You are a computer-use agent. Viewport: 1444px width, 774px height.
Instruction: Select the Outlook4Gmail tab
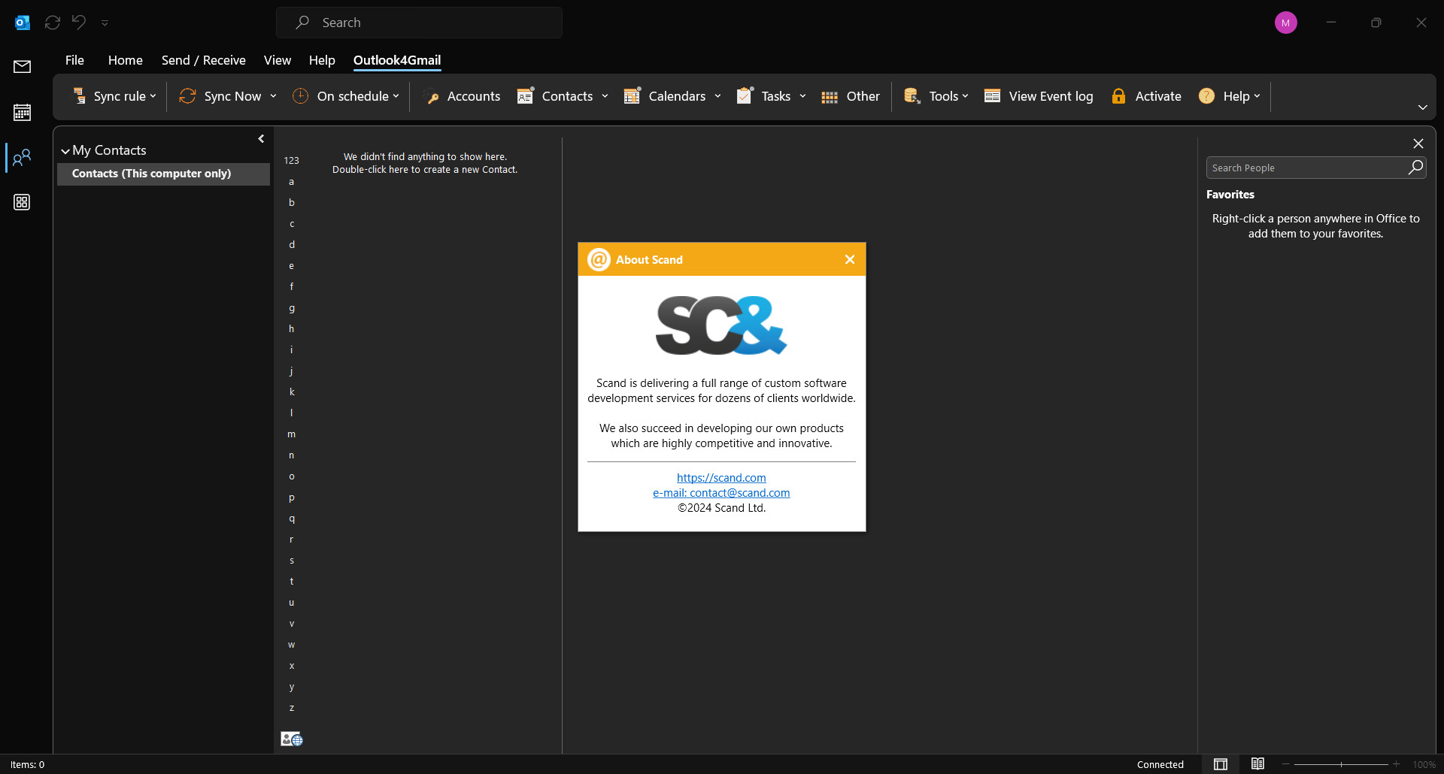click(x=397, y=60)
